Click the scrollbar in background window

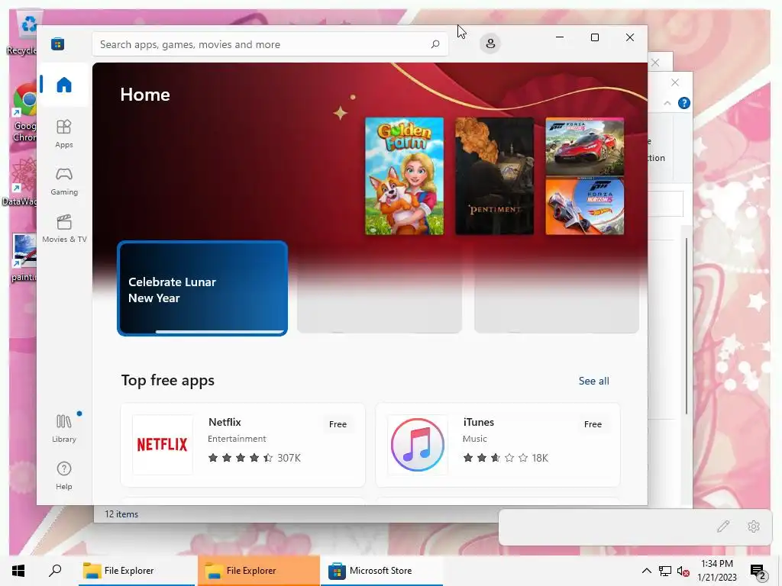click(x=687, y=326)
